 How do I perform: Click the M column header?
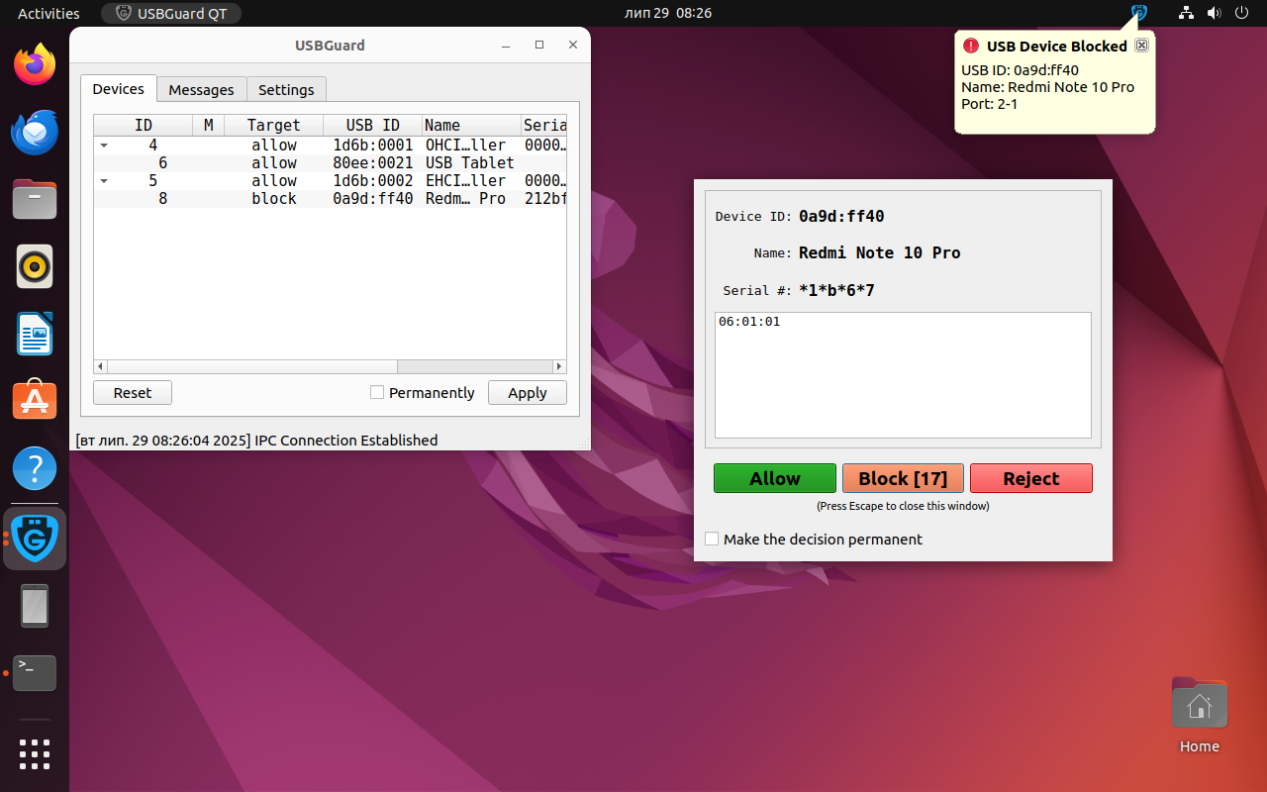coord(209,125)
